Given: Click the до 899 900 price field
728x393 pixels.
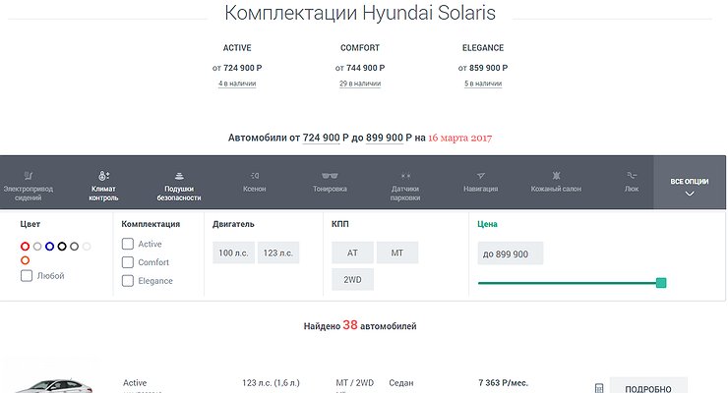Looking at the screenshot, I should (511, 253).
